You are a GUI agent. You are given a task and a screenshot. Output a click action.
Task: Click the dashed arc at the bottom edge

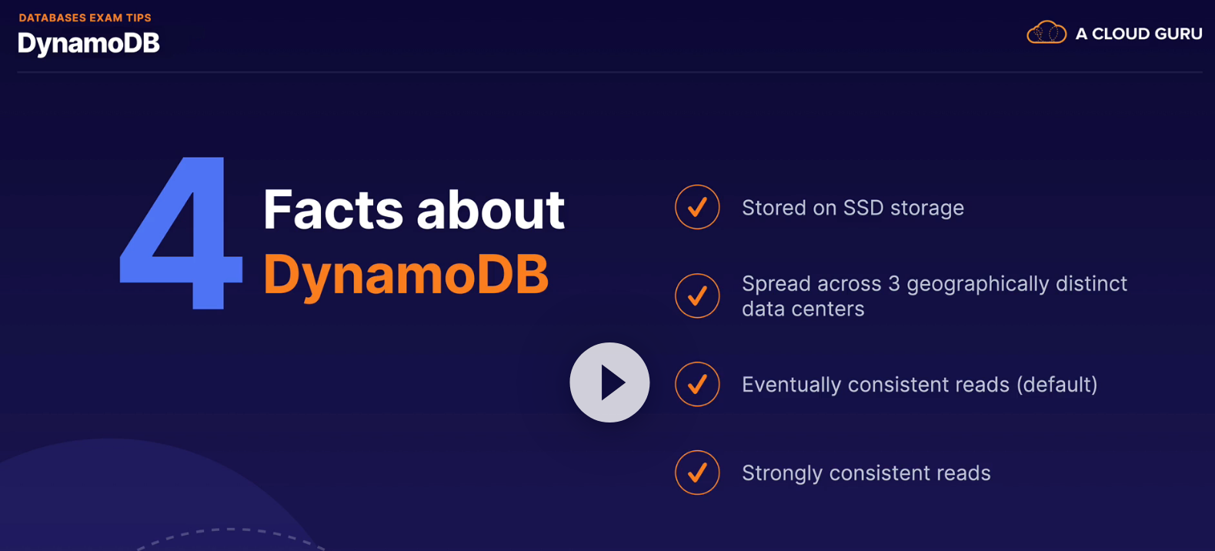pos(231,531)
